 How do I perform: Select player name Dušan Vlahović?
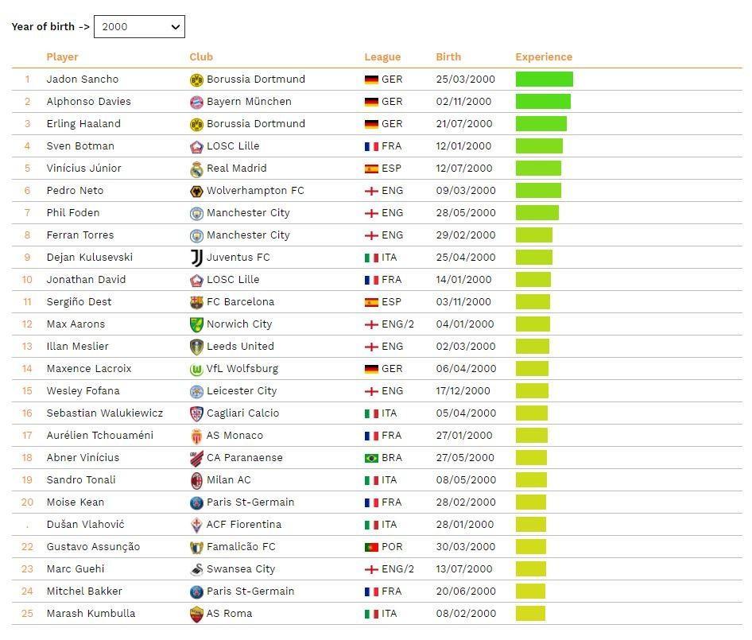(x=85, y=525)
